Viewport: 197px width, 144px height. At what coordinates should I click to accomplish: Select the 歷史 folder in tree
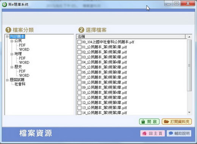(x=18, y=67)
